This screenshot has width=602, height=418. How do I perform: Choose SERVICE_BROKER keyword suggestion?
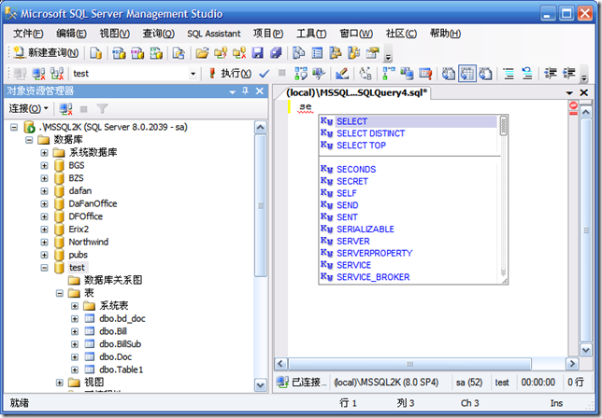click(408, 277)
